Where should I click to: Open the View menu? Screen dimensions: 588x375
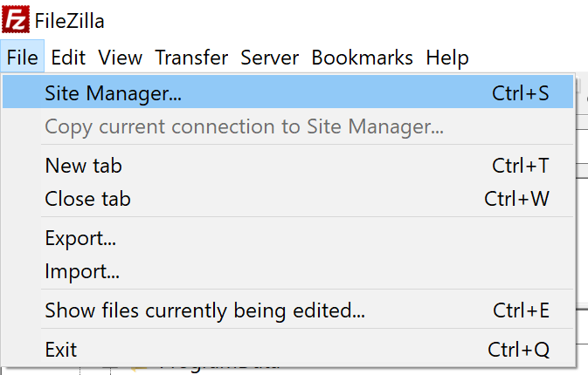point(120,58)
